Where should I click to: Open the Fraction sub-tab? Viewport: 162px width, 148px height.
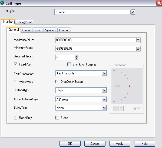point(64,30)
